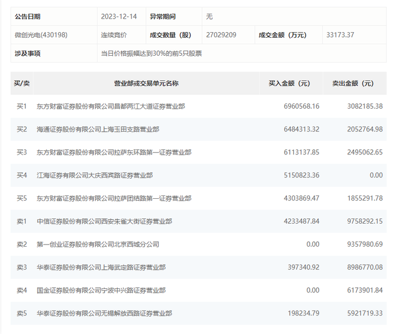This screenshot has height=334, width=394.
Task: Select sell amount 5921719.33
Action: tap(365, 313)
